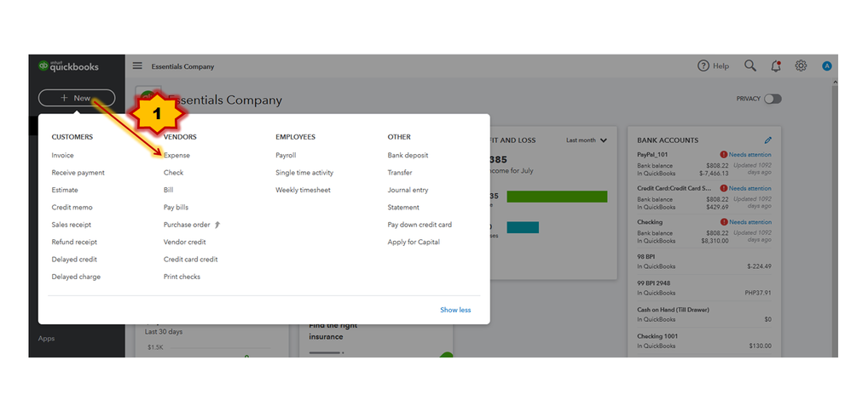Click PayPal_101 red alert icon
The height and width of the screenshot is (400, 851).
(723, 155)
